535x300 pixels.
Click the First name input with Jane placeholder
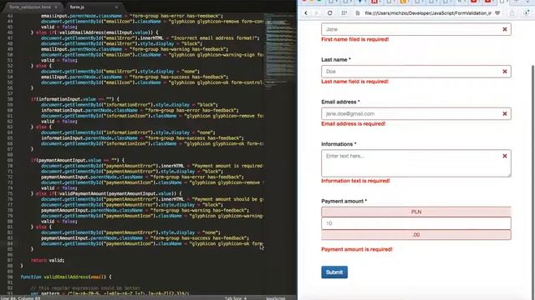pyautogui.click(x=416, y=29)
